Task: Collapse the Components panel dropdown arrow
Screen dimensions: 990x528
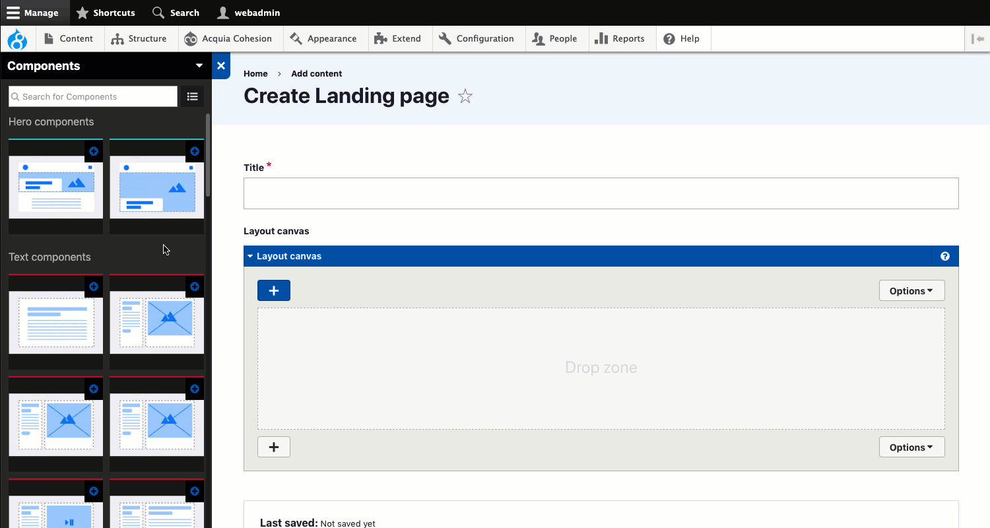Action: (199, 66)
